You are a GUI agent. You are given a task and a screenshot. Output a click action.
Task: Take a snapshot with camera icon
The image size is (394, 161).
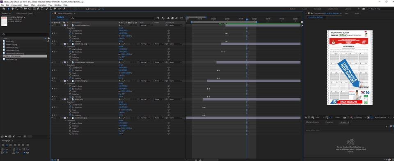coord(344,117)
